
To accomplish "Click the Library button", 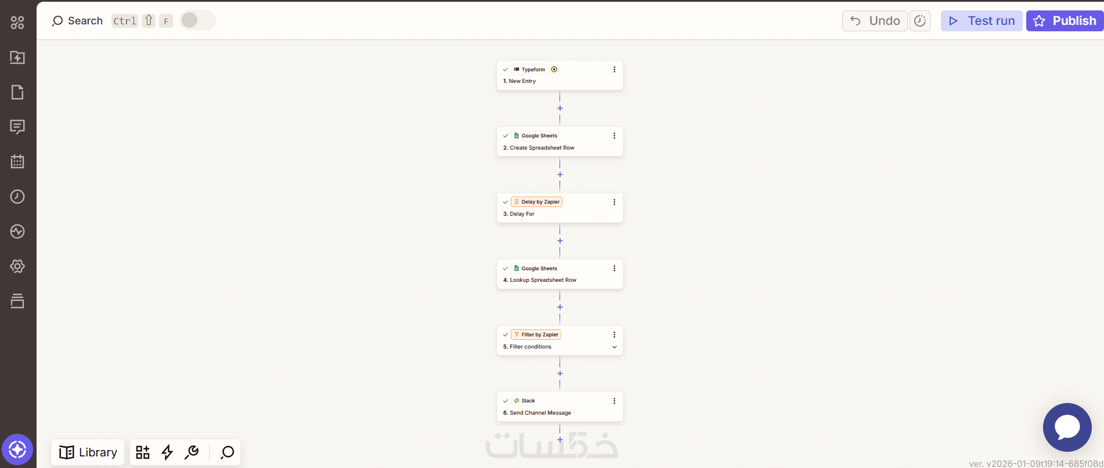I will point(88,452).
